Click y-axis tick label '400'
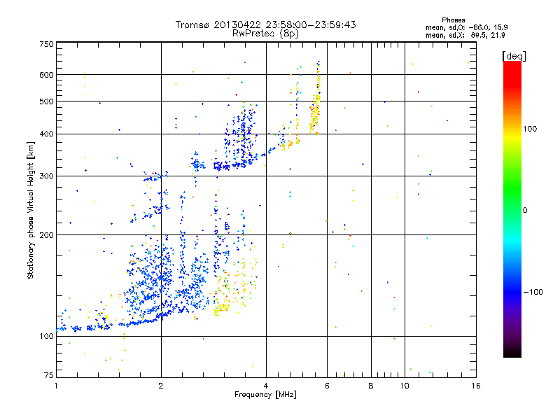 46,134
